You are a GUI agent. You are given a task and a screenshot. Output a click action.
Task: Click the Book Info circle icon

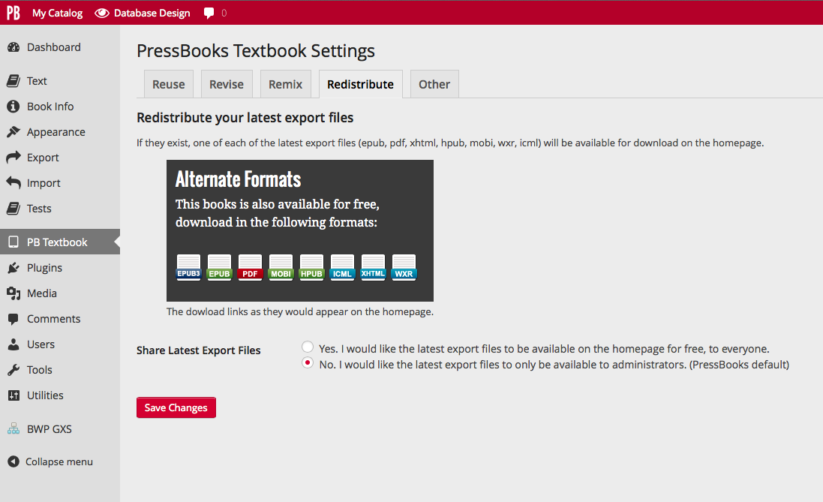tap(13, 107)
